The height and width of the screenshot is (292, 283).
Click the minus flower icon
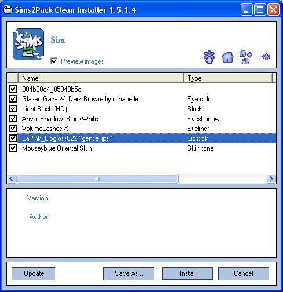[x=264, y=57]
